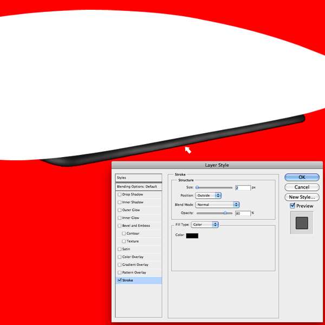
Task: Select Blending Options: Default entry
Action: (x=139, y=186)
